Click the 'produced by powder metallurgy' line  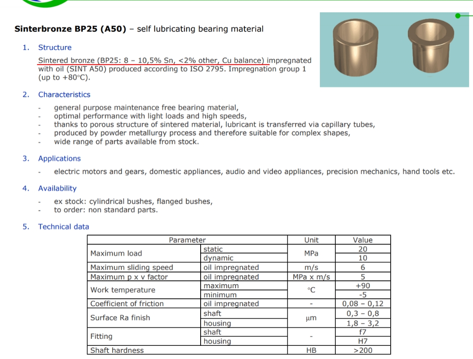click(202, 133)
